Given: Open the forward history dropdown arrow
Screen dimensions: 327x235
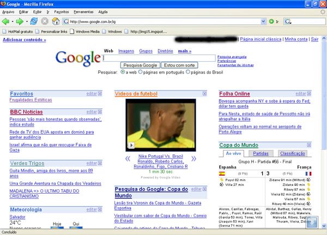Looking at the screenshot, I should (27, 21).
